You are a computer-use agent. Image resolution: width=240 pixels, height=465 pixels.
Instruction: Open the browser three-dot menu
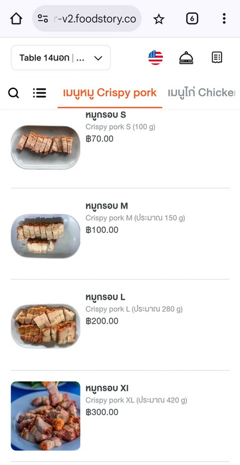224,19
